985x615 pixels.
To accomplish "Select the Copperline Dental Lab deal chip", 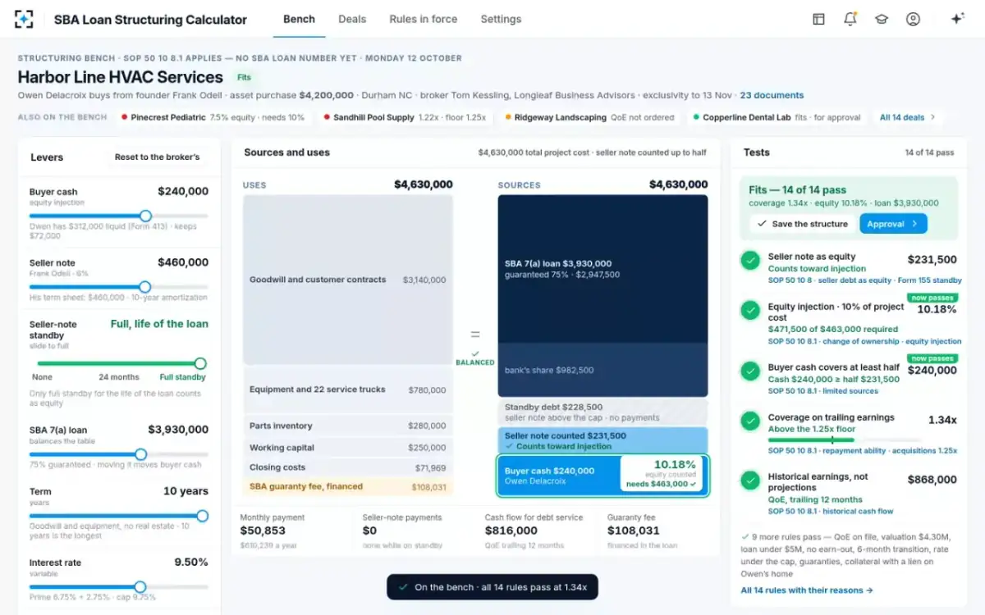I will tap(777, 117).
